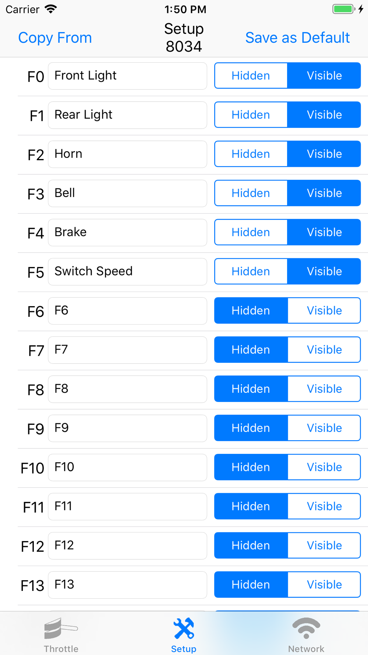The height and width of the screenshot is (655, 368).
Task: Set F6 to Visible
Action: click(324, 311)
